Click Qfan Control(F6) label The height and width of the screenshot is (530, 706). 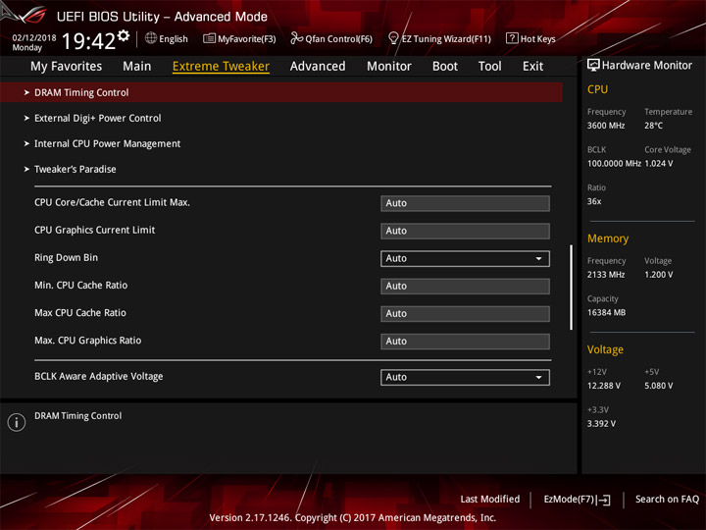point(338,38)
